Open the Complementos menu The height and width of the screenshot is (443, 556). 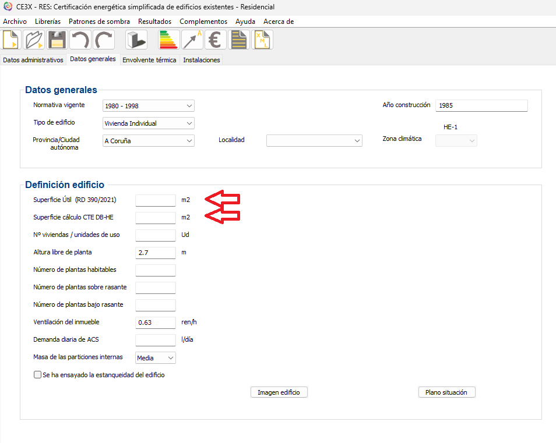(203, 21)
